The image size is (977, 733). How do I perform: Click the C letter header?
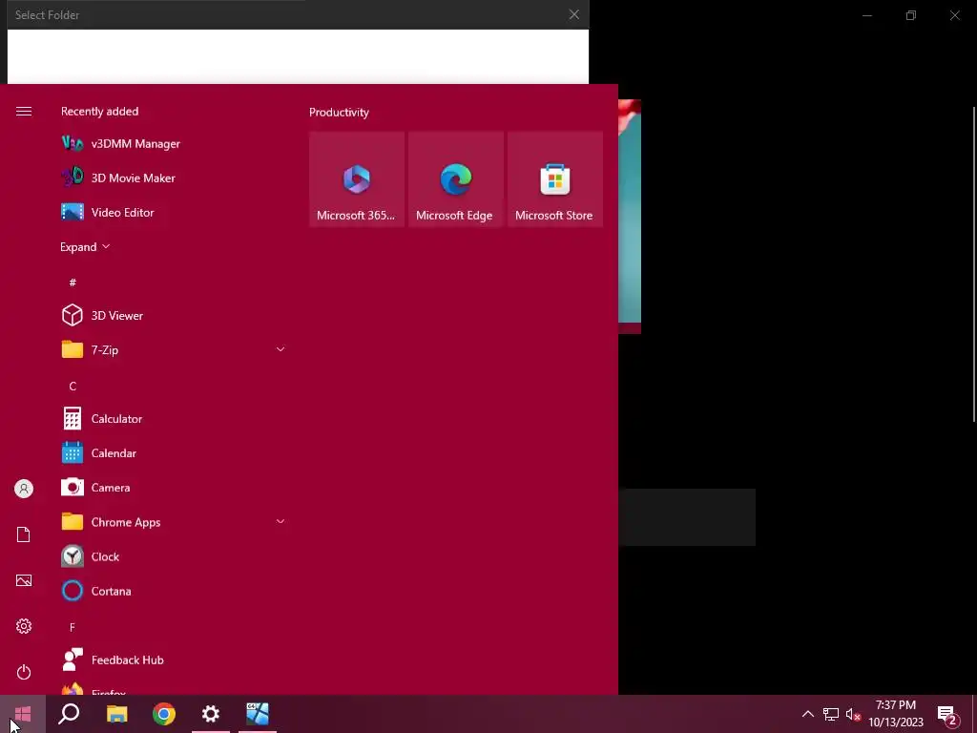tap(73, 387)
